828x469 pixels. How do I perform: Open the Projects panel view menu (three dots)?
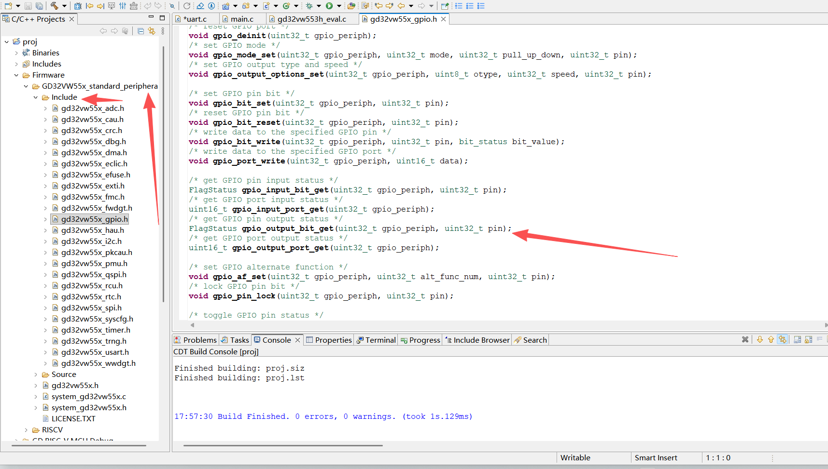click(163, 31)
